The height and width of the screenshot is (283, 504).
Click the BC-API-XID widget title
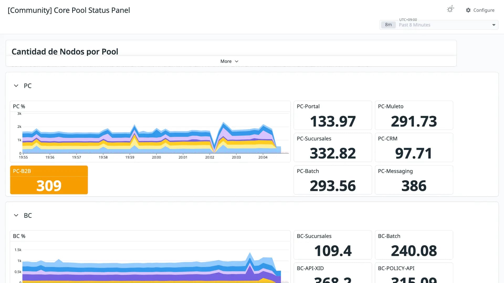310,268
